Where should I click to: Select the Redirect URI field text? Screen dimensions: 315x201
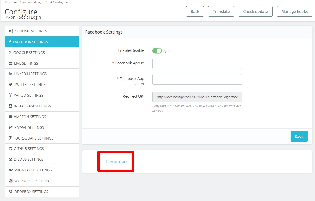pos(197,96)
